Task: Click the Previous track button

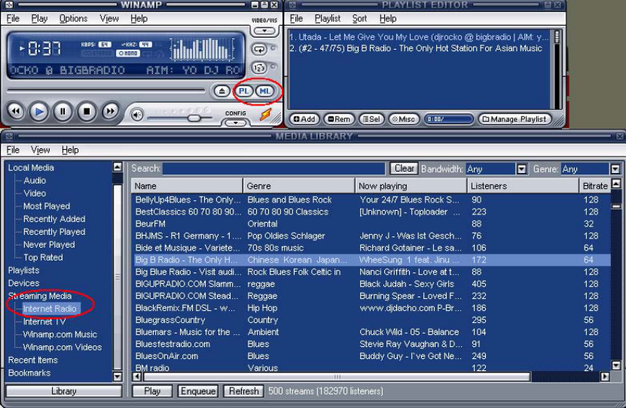Action: pos(16,111)
